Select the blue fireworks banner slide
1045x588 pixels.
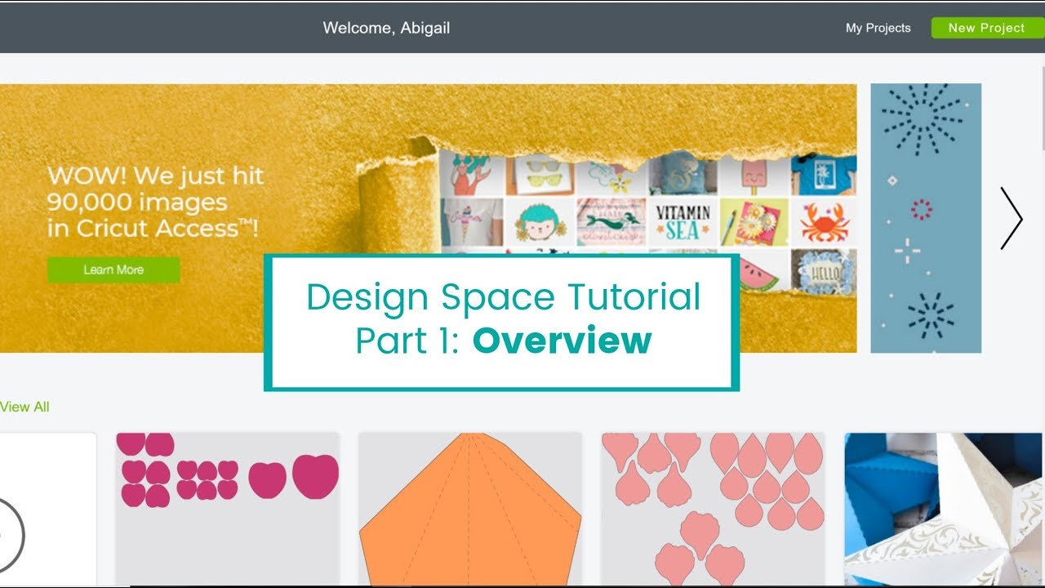click(926, 218)
